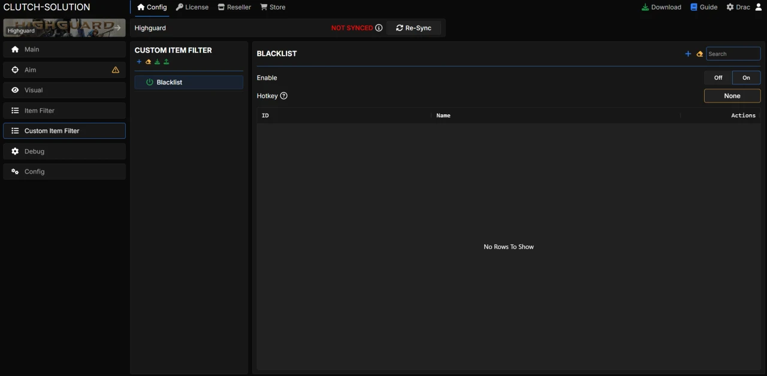
Task: Click the green download/import icon under Custom Item Filter
Action: point(157,62)
